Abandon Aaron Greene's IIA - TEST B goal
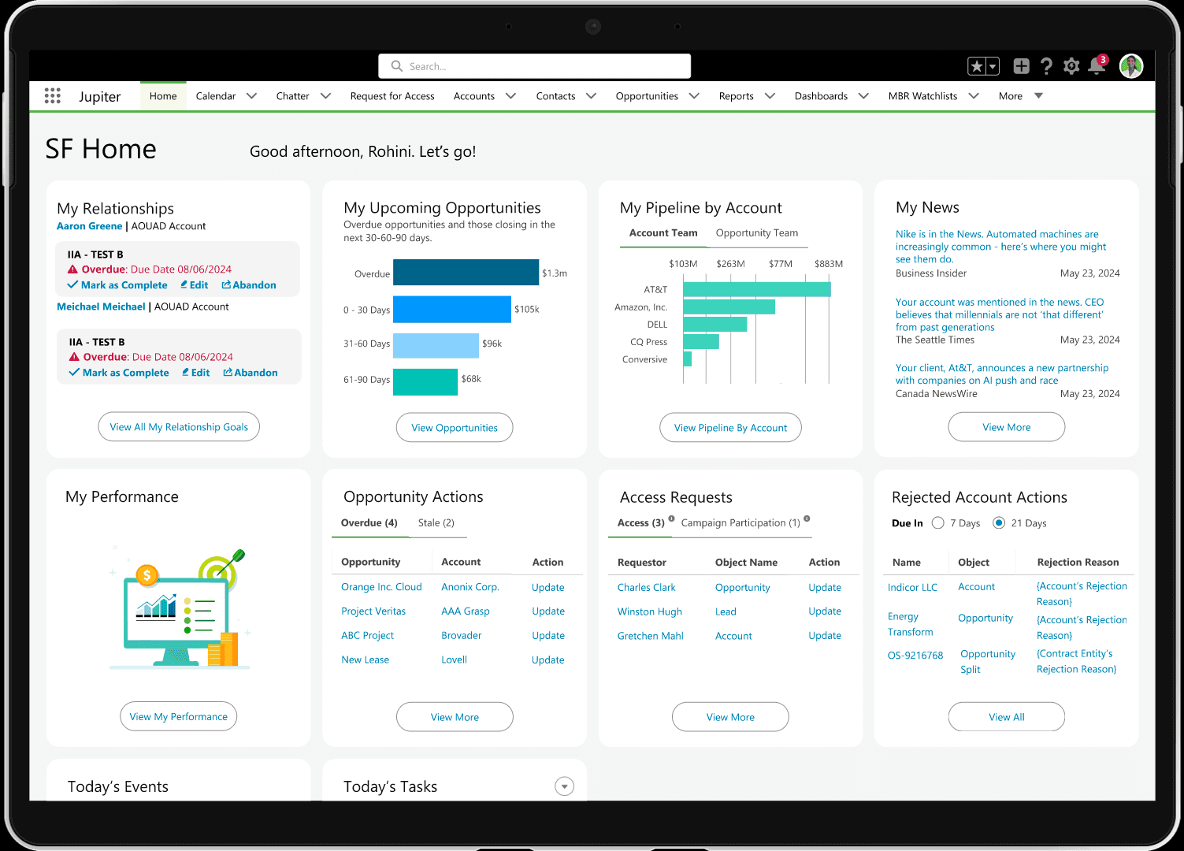Screen dimensions: 1184x851 tap(249, 285)
